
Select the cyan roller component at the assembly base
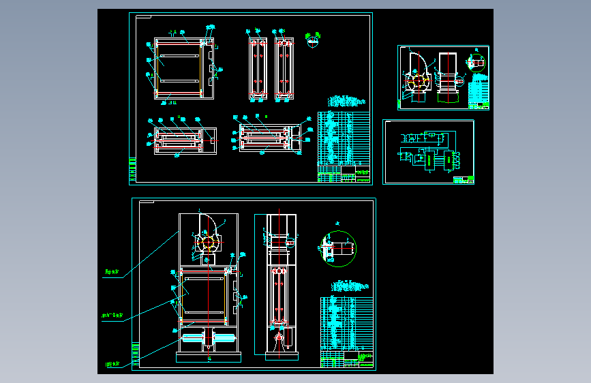coord(209,338)
